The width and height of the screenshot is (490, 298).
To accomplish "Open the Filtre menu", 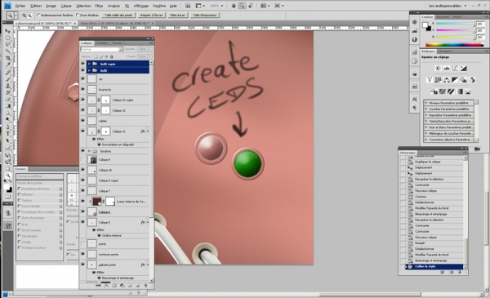I will pos(99,6).
